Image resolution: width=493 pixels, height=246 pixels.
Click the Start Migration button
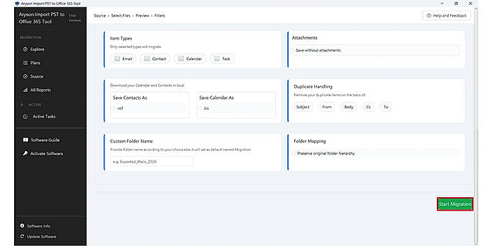point(455,204)
